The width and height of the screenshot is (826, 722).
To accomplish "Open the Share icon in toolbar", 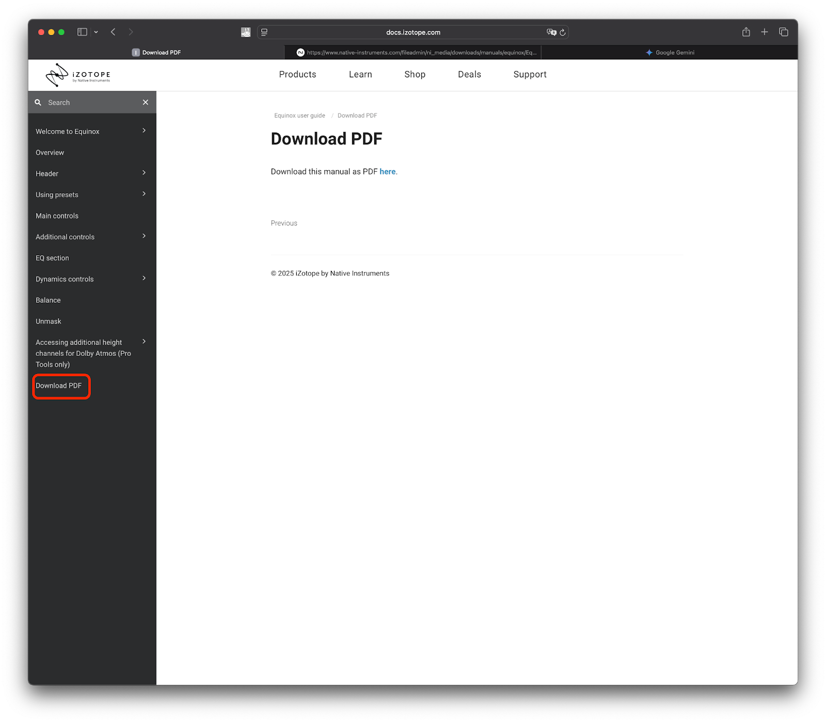I will (x=746, y=32).
